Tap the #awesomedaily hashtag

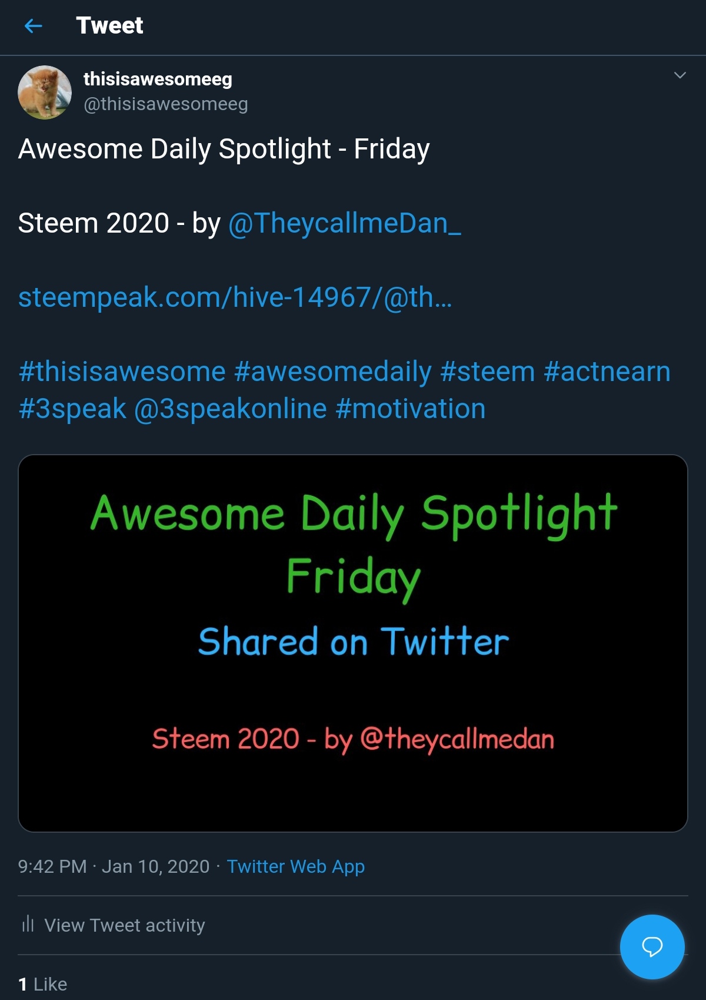(x=333, y=372)
